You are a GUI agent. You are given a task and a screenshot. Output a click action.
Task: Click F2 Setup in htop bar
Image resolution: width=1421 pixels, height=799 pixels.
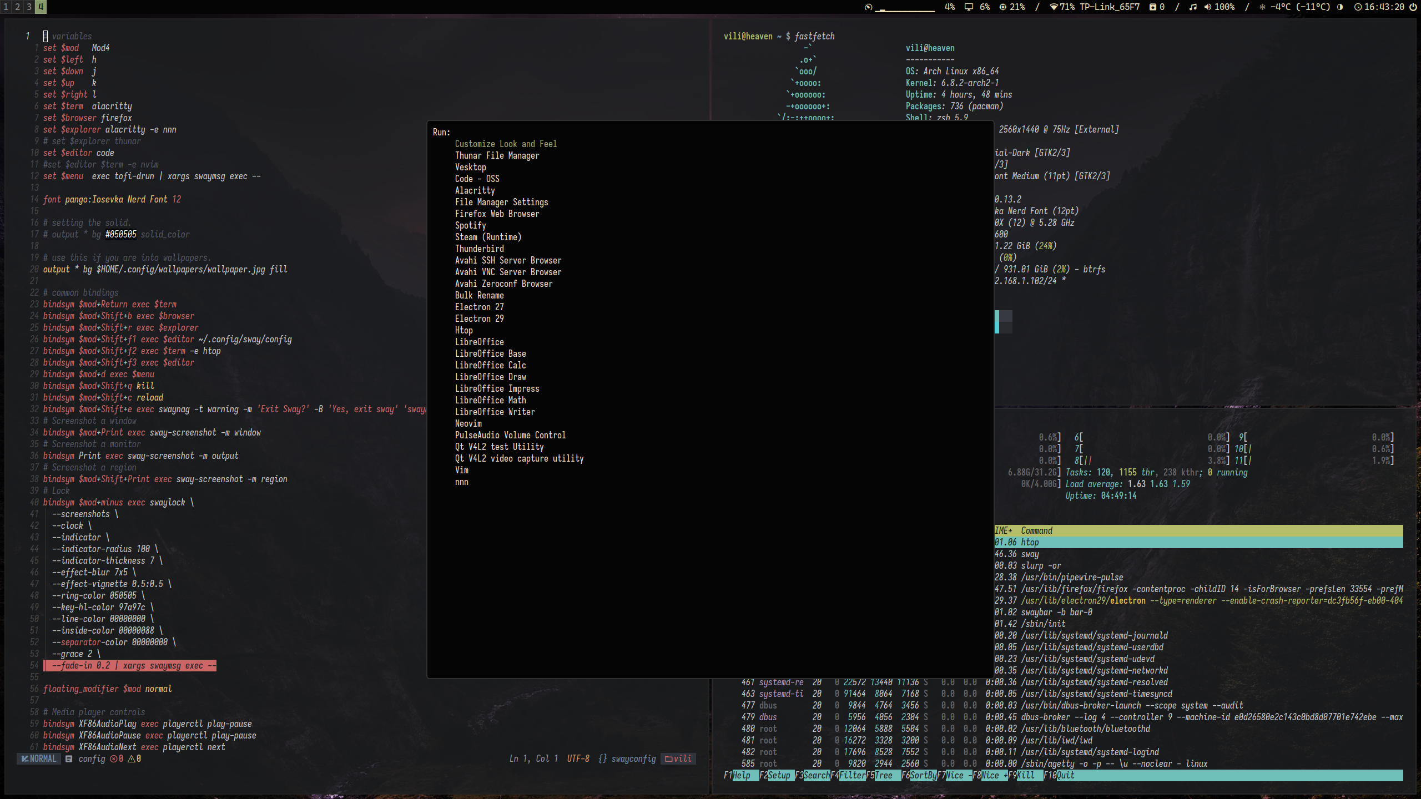(778, 775)
